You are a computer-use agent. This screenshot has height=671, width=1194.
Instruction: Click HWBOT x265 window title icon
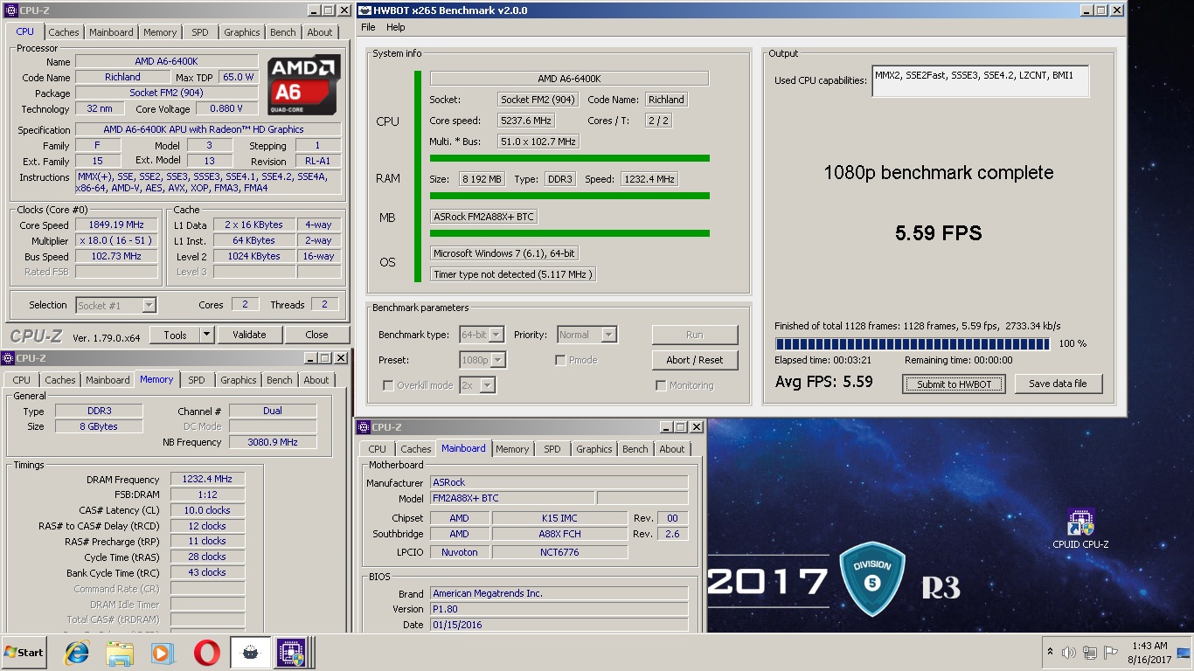coord(364,10)
